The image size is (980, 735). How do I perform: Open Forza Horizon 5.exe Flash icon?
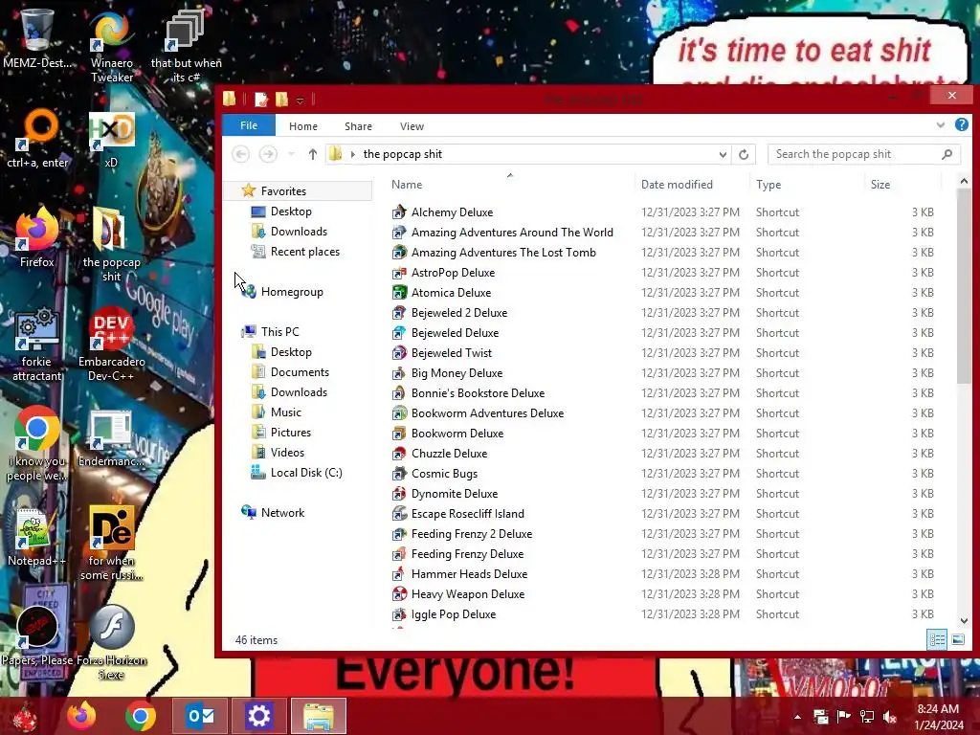[x=111, y=642]
